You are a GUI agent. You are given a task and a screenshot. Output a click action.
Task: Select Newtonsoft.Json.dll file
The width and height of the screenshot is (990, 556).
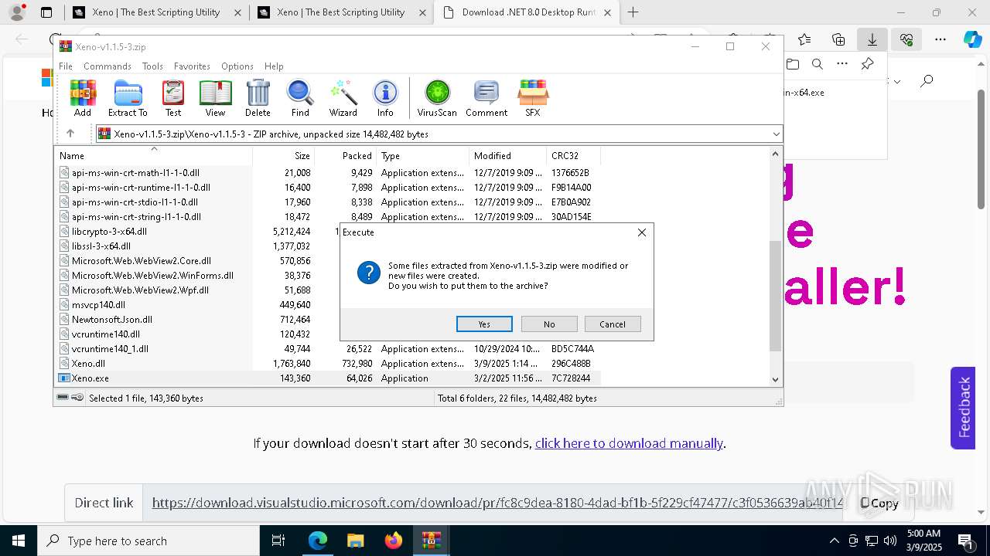click(x=112, y=320)
